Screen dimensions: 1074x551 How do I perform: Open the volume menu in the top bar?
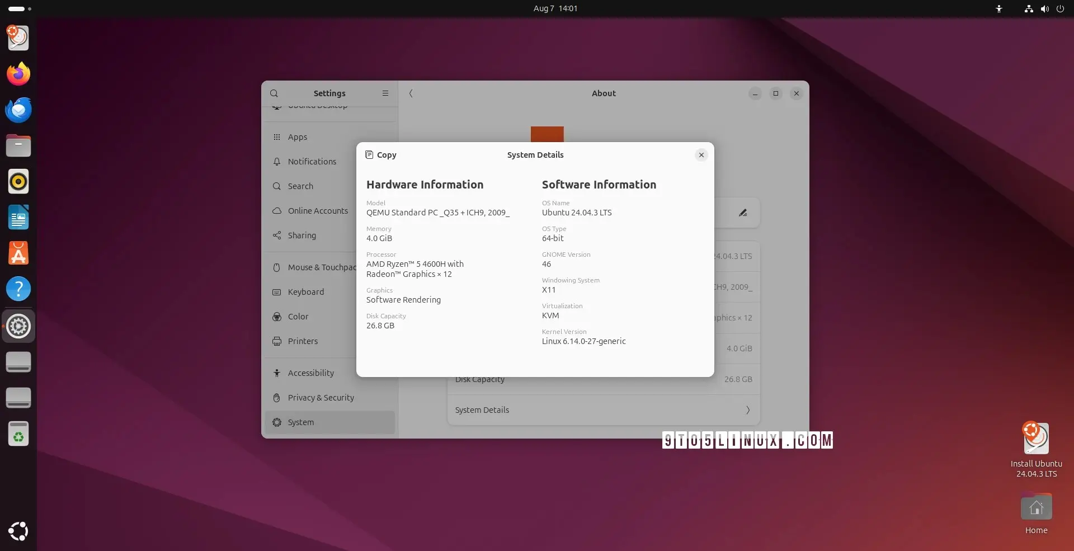(1045, 8)
